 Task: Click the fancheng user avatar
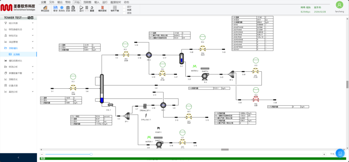click(339, 5)
